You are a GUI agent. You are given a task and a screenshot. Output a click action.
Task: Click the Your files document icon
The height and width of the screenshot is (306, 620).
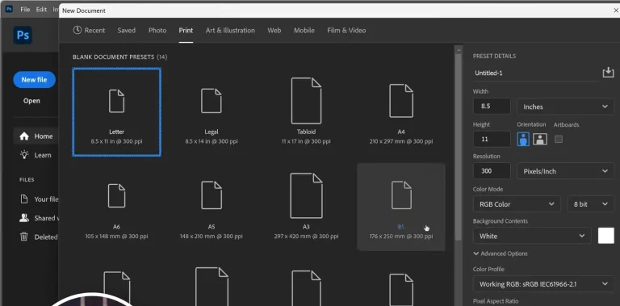point(24,199)
